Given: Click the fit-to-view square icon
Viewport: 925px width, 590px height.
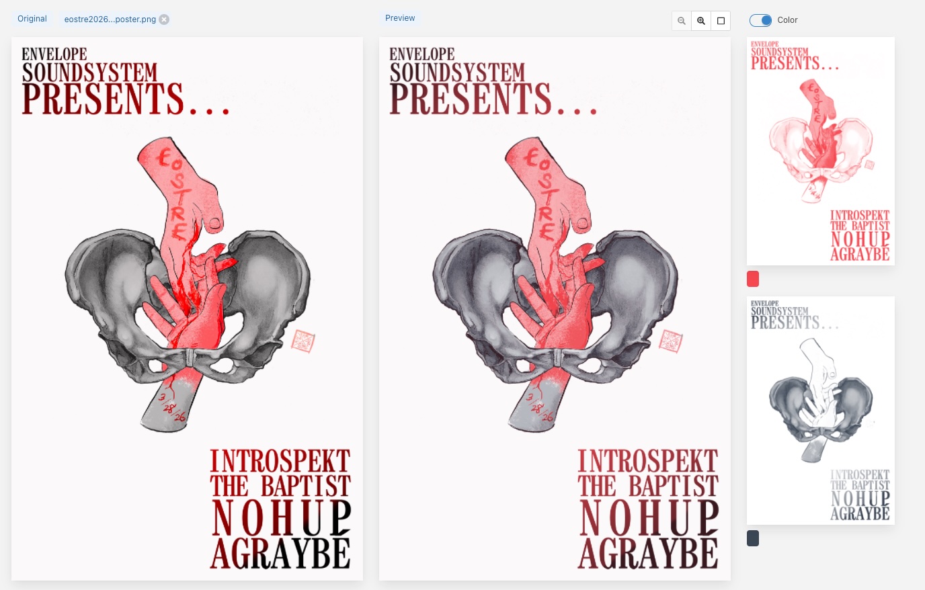Looking at the screenshot, I should click(721, 21).
